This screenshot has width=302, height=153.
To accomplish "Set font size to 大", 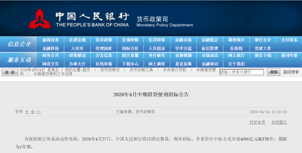I will click(x=27, y=112).
